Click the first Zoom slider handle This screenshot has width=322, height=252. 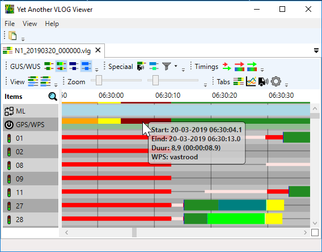point(99,80)
